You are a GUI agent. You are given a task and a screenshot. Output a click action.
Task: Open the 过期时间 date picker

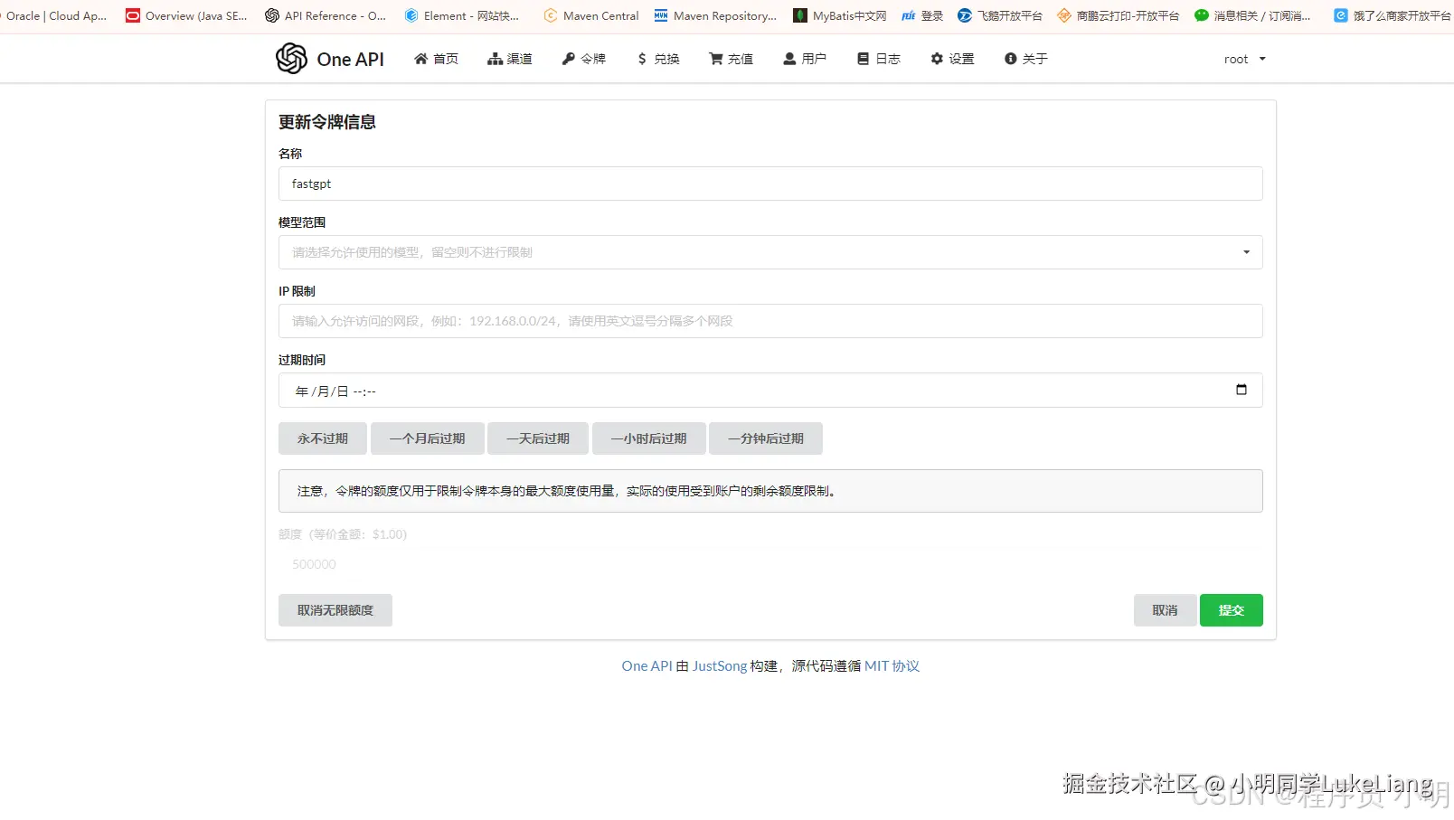pyautogui.click(x=1241, y=390)
